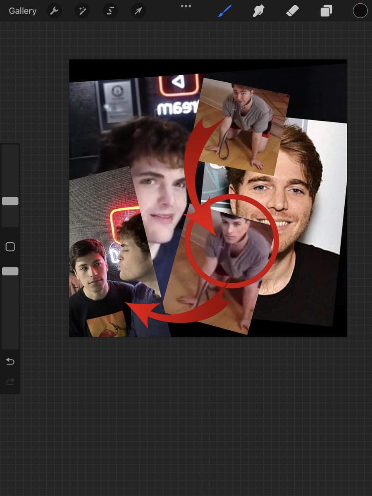Undo the last action
Screen dimensions: 372x496
(x=10, y=362)
